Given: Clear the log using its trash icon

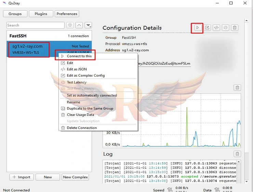Looking at the screenshot, I should tap(237, 154).
